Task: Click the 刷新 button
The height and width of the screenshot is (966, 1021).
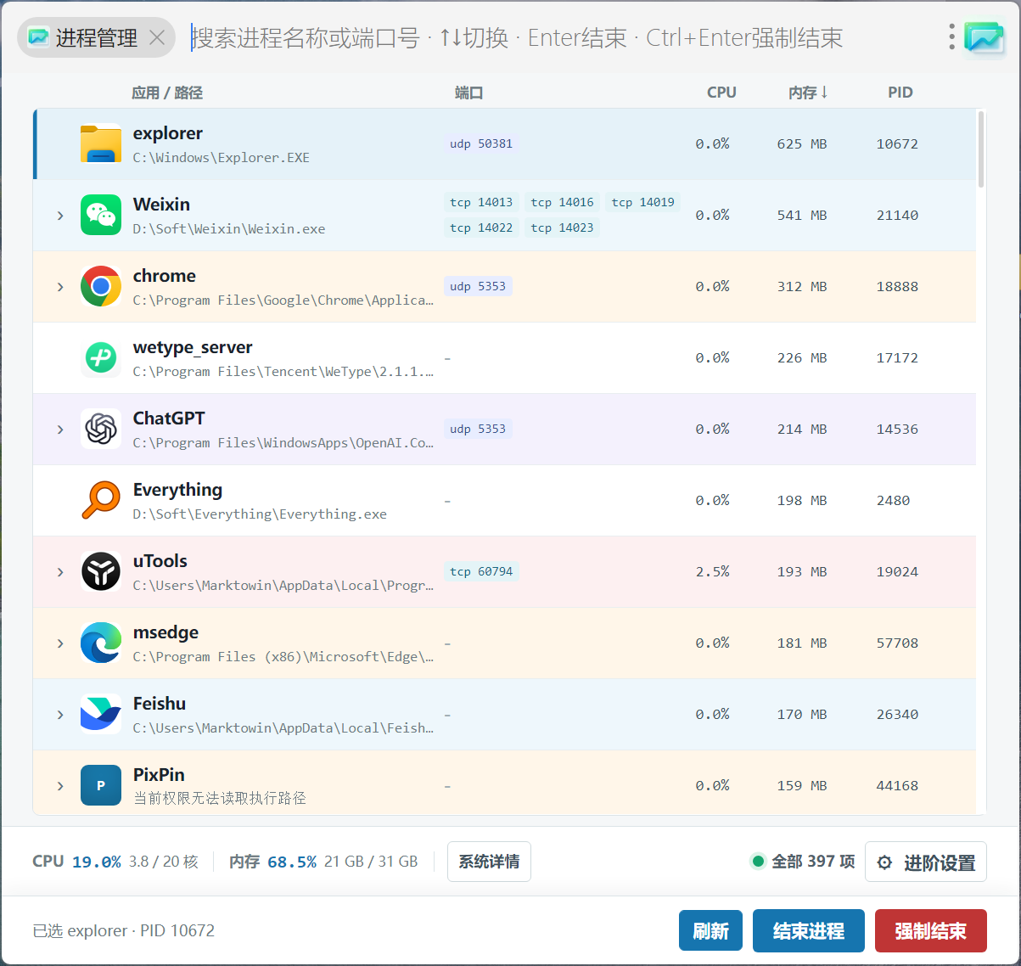Action: tap(710, 930)
